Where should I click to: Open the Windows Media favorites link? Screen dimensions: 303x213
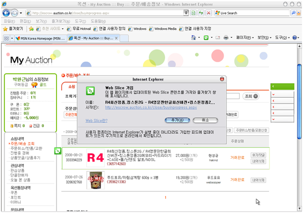point(162,29)
